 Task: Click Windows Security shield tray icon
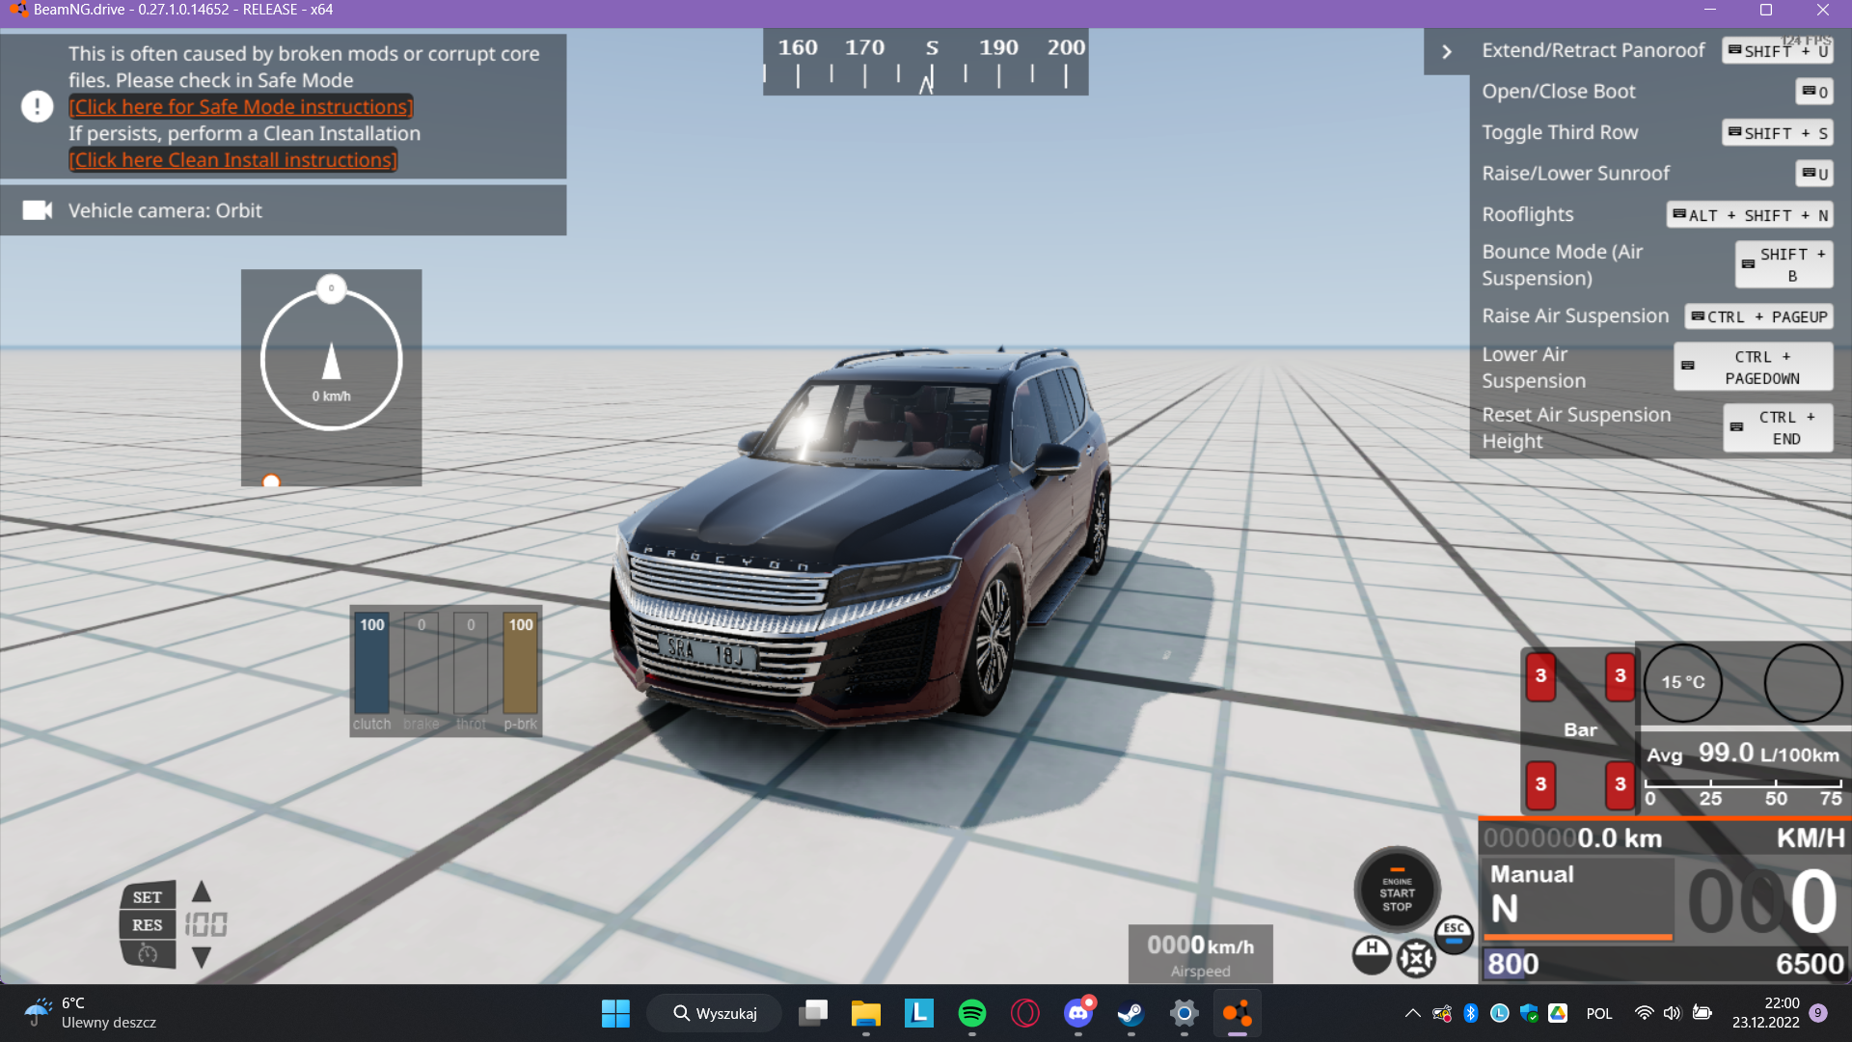(1529, 1013)
